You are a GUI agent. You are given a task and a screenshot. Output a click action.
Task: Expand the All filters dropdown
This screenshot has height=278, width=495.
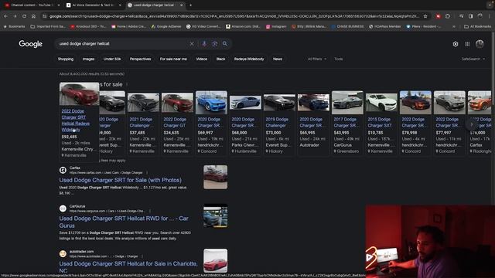(317, 59)
